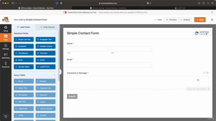The height and width of the screenshot is (121, 216).
Task: Toggle Enable Form Entry Backups switch
Action: pyautogui.click(x=65, y=12)
